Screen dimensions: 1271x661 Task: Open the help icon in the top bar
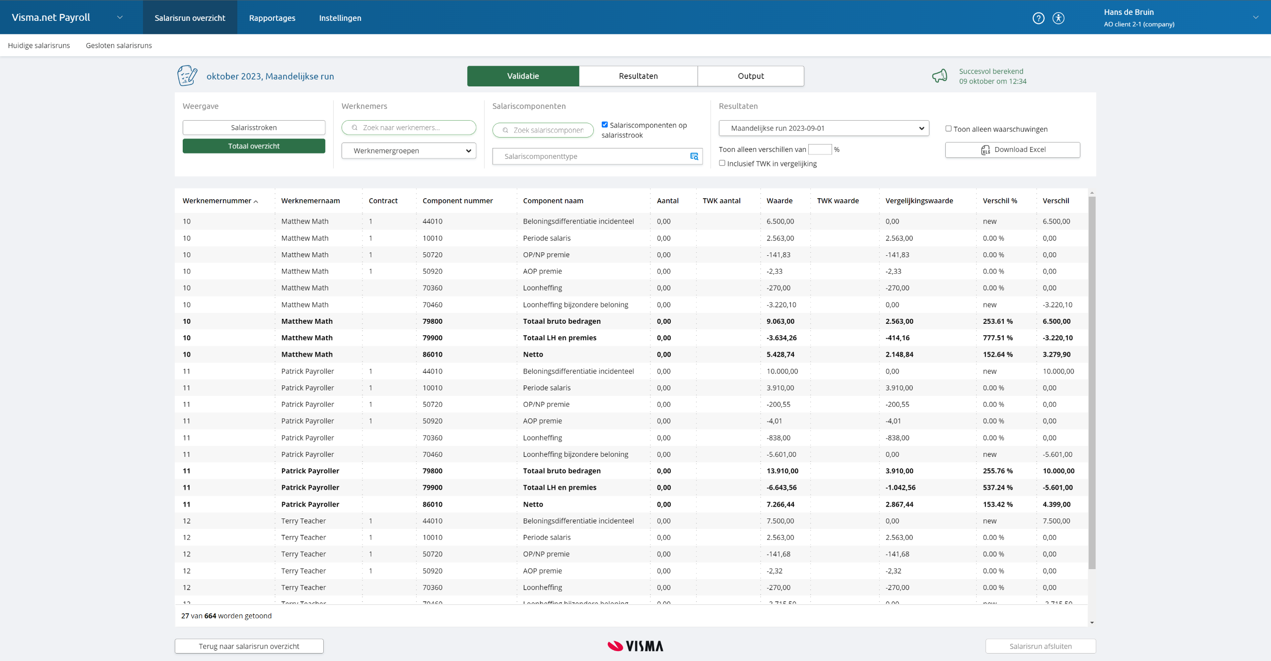pos(1039,18)
